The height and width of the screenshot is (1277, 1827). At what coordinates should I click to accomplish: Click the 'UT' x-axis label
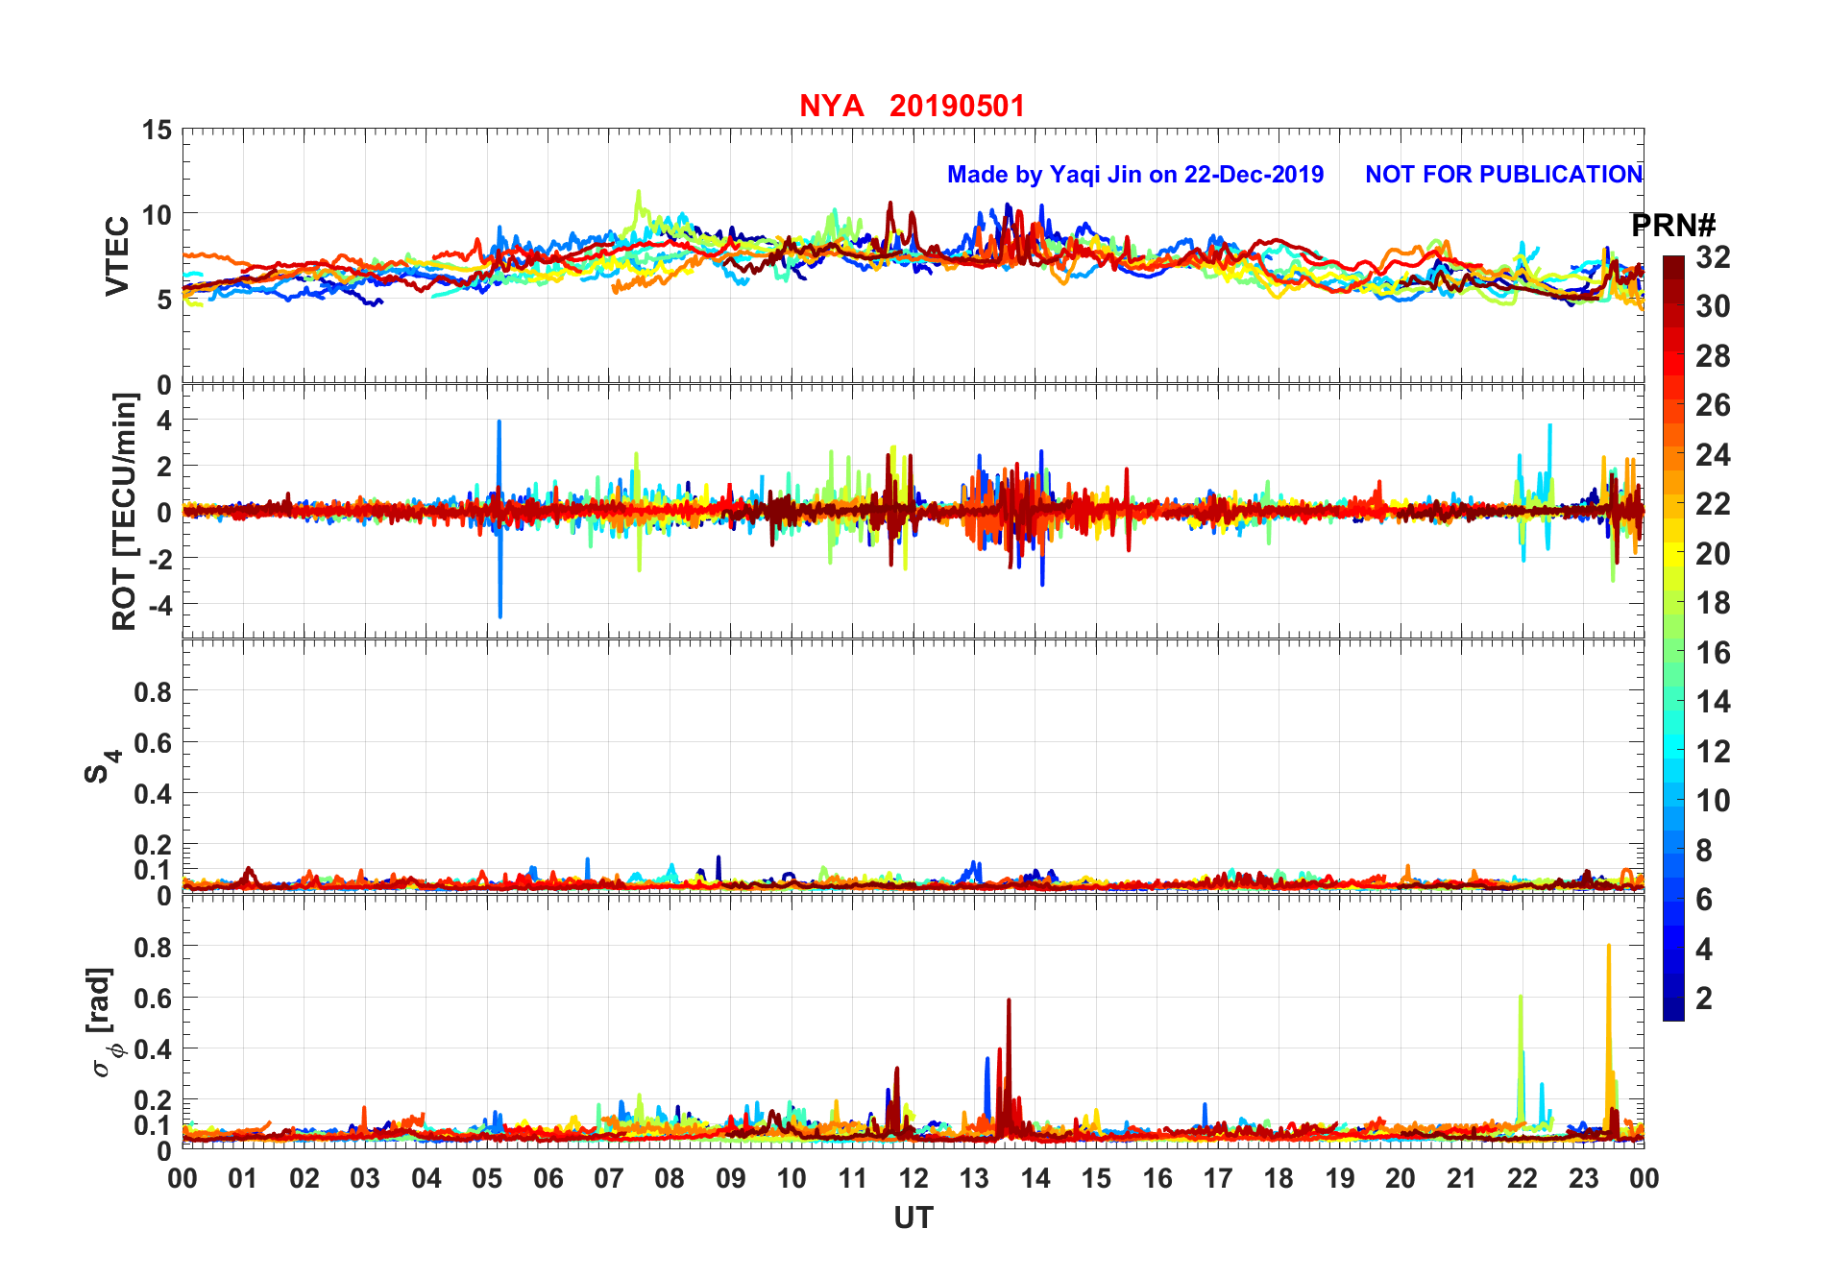(913, 1217)
